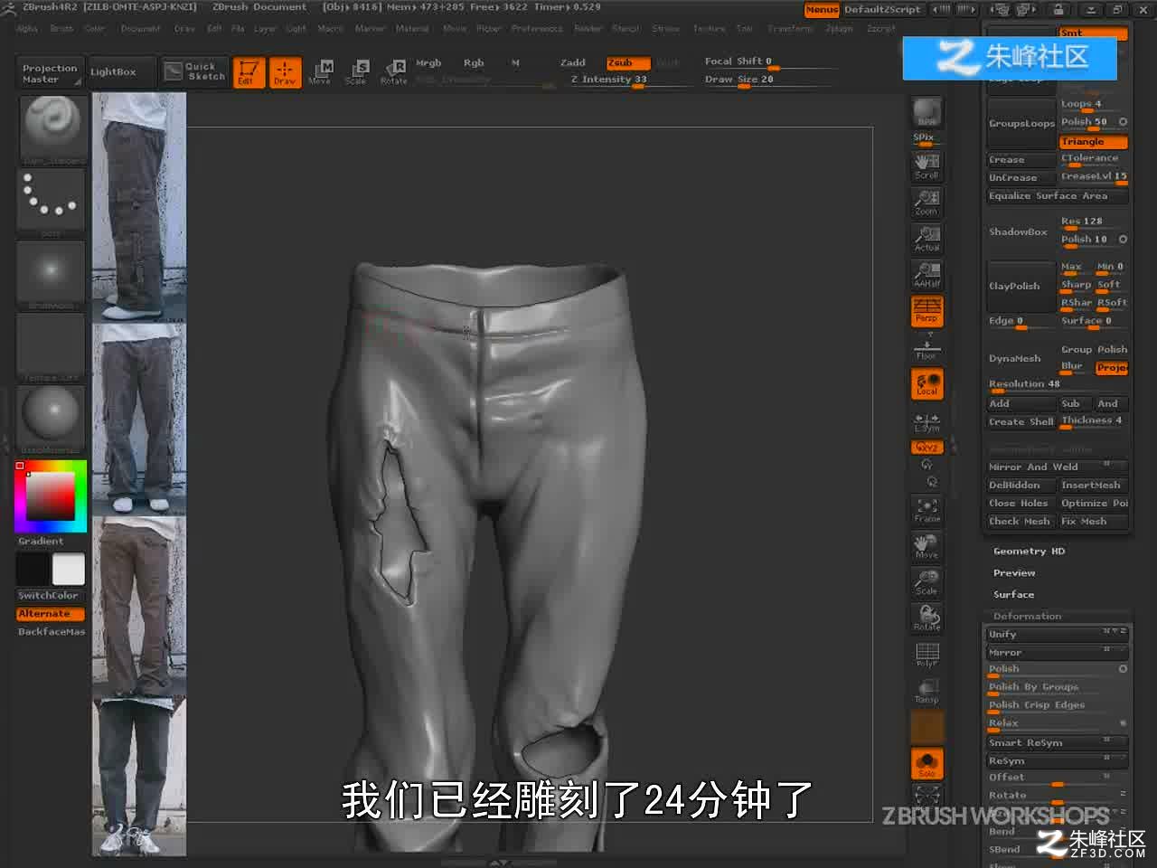
Task: Open the current brush thumbnail picker
Action: pos(52,128)
